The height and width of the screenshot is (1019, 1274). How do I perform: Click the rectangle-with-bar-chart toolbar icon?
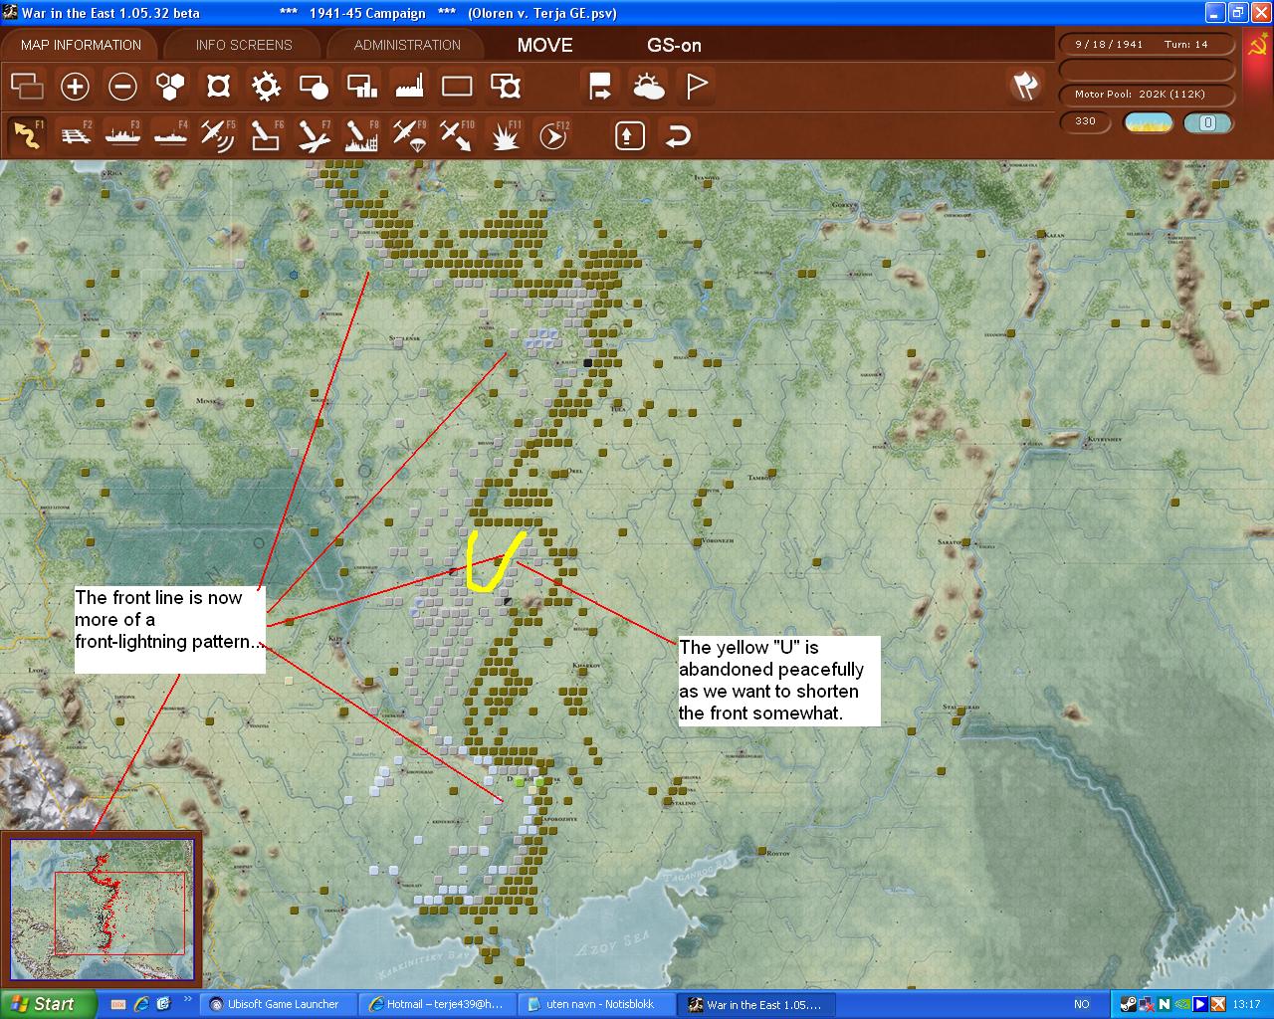(361, 87)
